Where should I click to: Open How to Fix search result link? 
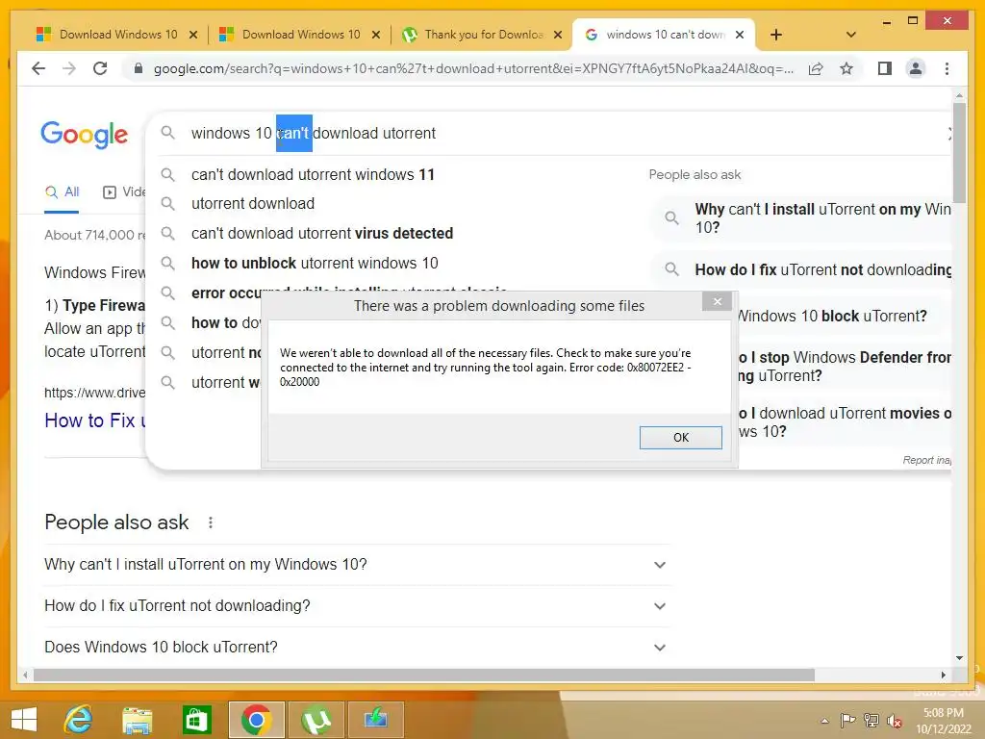95,420
